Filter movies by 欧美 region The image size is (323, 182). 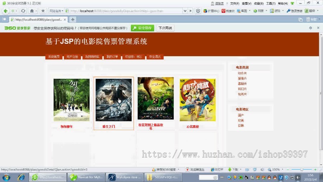click(241, 120)
